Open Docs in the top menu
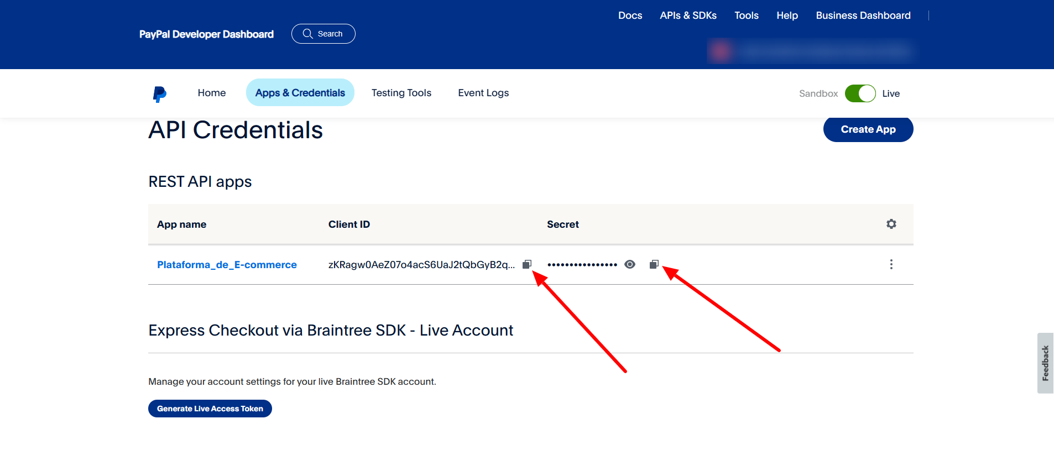Viewport: 1054px width, 450px height. (630, 15)
